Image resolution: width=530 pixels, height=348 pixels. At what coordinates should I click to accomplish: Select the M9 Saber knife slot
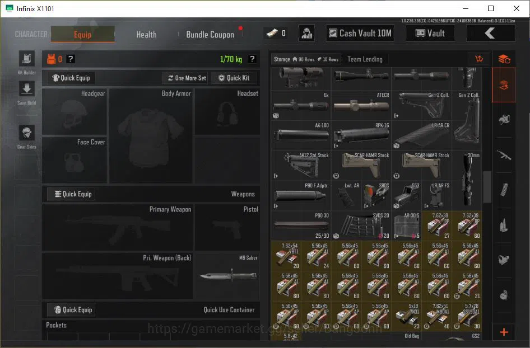(x=227, y=276)
